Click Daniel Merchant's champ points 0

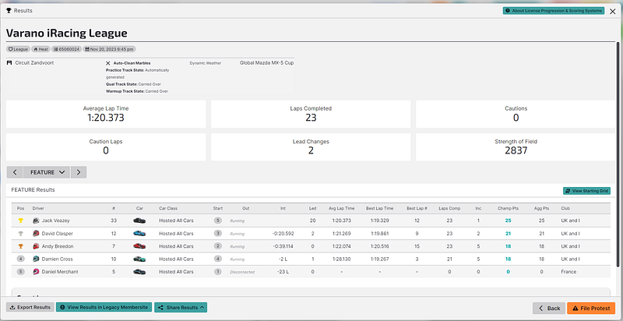(x=508, y=272)
